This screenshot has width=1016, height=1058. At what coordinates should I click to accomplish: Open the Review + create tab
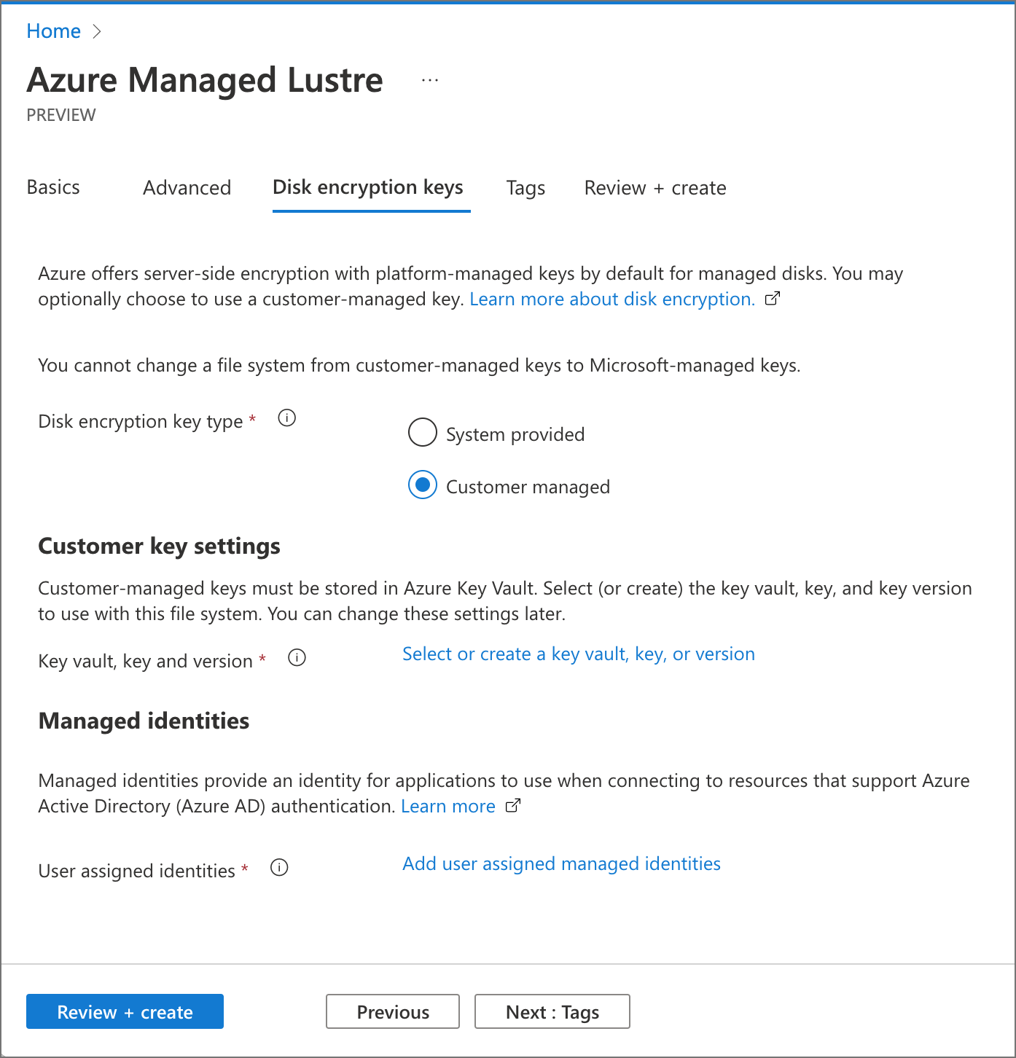pos(654,188)
